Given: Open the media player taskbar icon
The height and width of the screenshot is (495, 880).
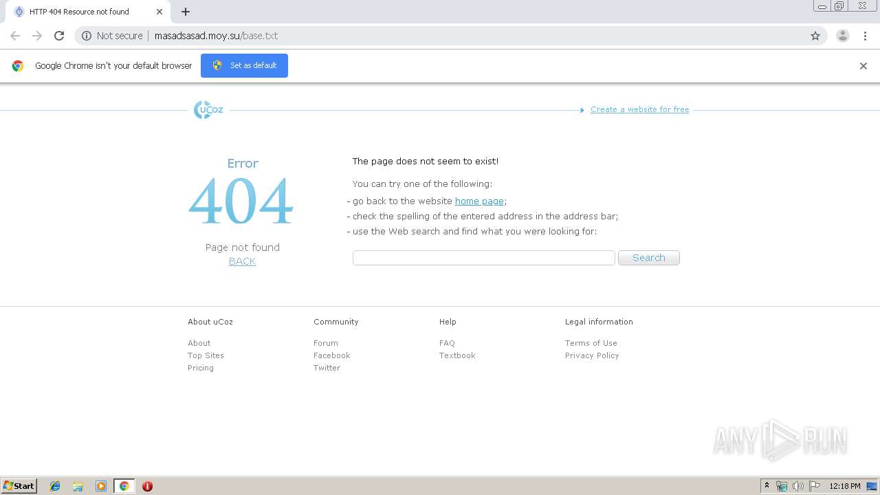Looking at the screenshot, I should 101,486.
